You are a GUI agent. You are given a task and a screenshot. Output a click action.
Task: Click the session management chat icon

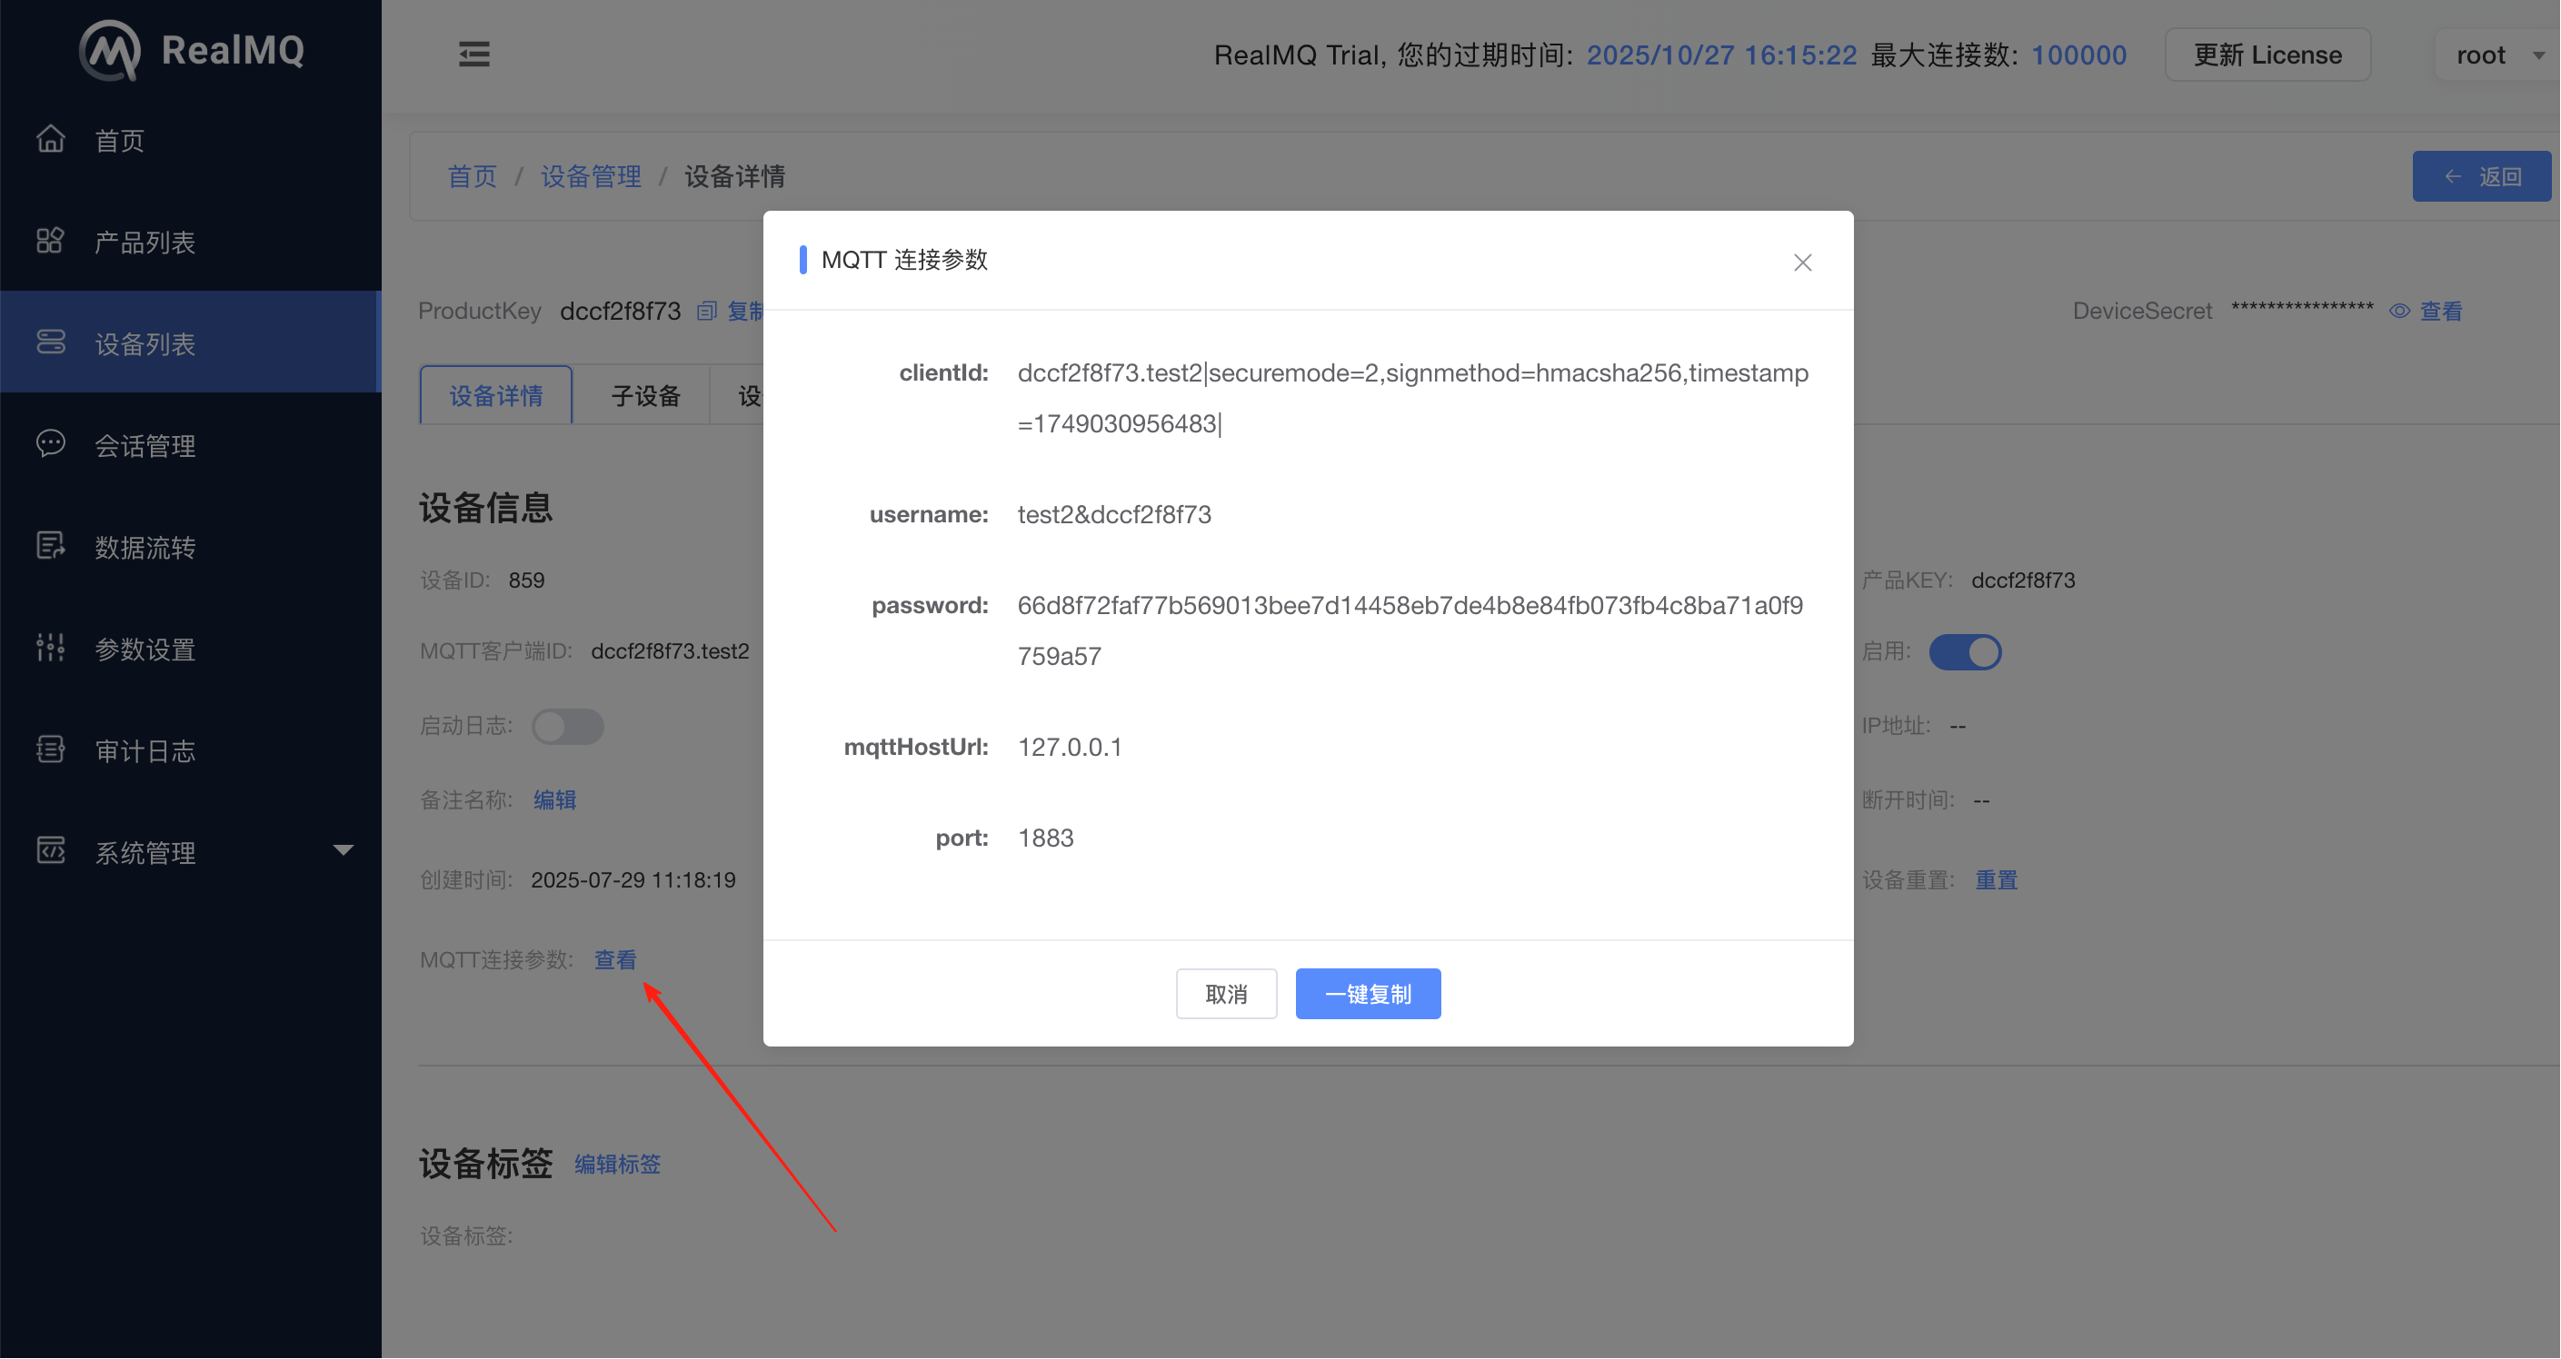pyautogui.click(x=51, y=444)
